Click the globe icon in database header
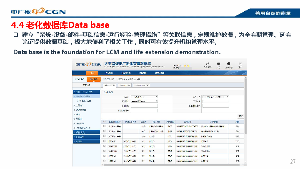The height and width of the screenshot is (169, 300). tap(229, 64)
